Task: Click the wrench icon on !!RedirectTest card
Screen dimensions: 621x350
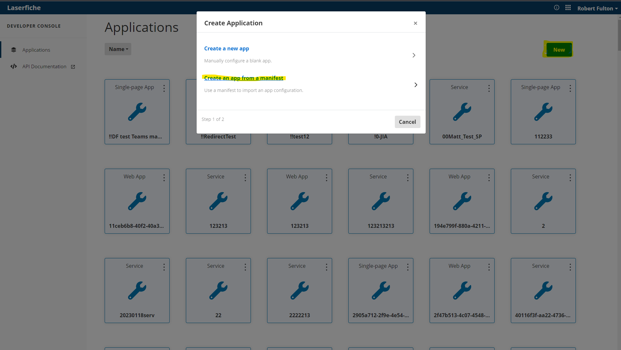Action: [218, 112]
